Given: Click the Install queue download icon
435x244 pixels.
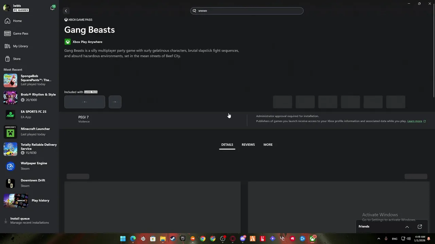Looking at the screenshot, I should tap(5, 221).
